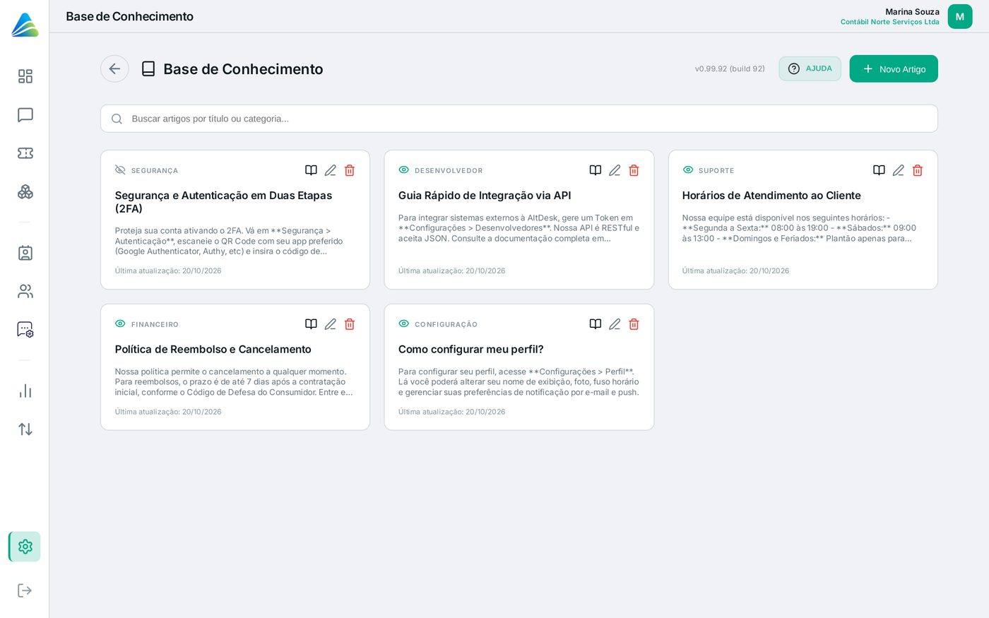Toggle visibility of Horários de Atendimento article
Viewport: 989px width, 618px height.
click(x=688, y=170)
